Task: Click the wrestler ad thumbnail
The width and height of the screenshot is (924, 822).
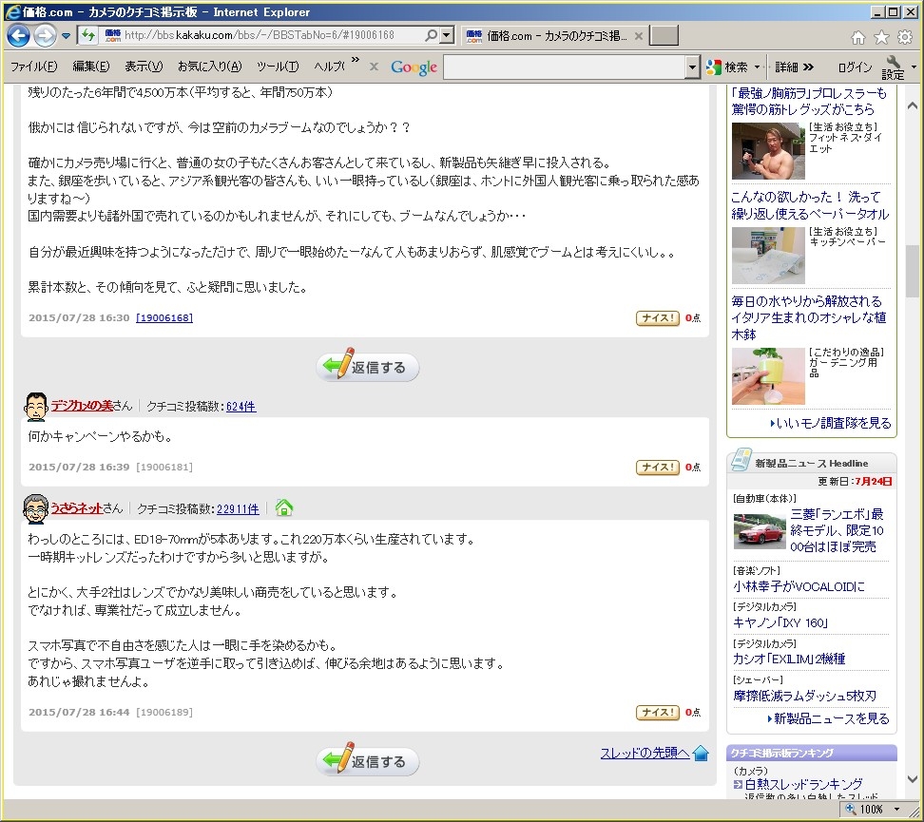Action: 768,151
